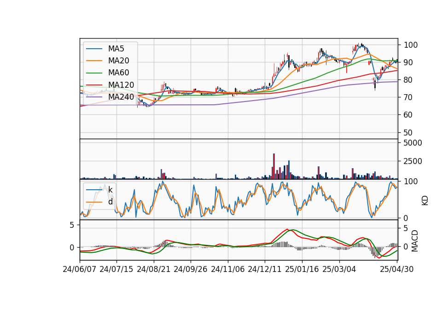This screenshot has width=442, height=317.
Task: Click the red MA120 legend line sample
Action: pyautogui.click(x=94, y=85)
